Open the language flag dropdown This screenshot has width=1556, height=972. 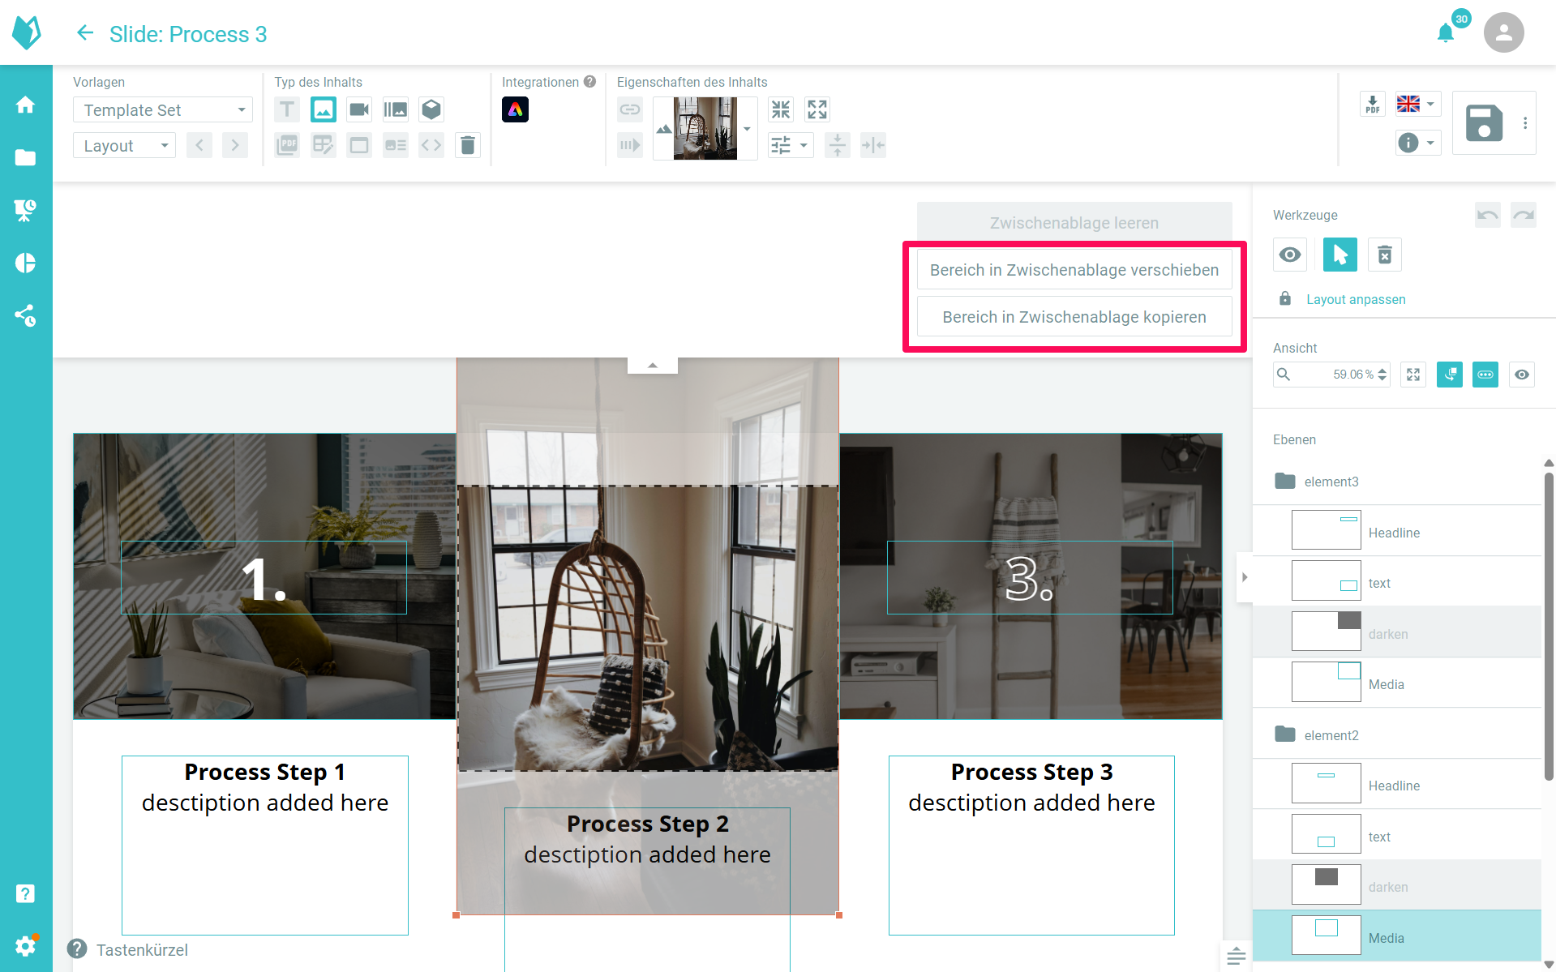[x=1417, y=104]
